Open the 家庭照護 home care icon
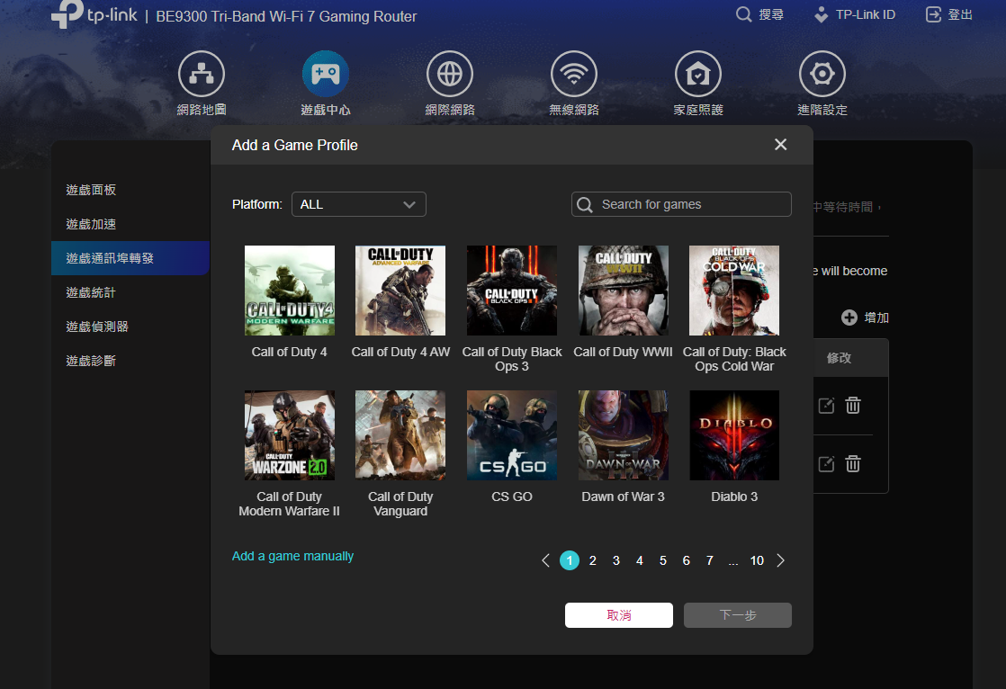This screenshot has height=689, width=1006. [698, 74]
